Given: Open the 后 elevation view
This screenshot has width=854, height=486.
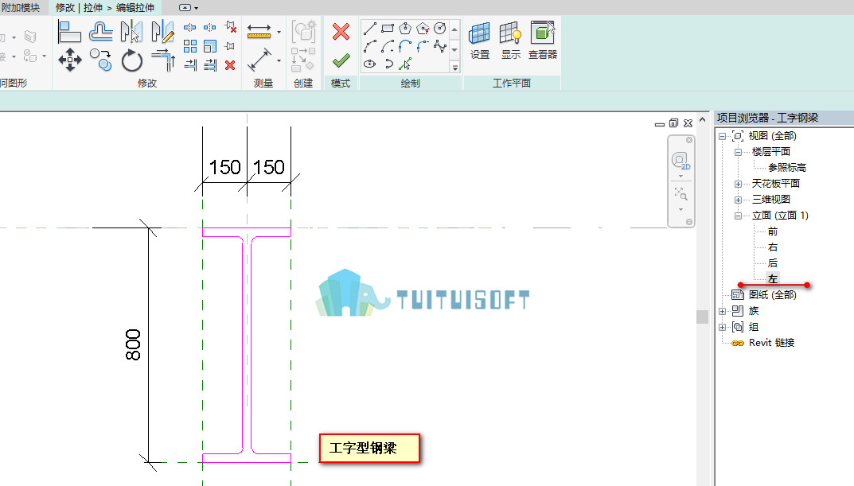Looking at the screenshot, I should pyautogui.click(x=773, y=262).
